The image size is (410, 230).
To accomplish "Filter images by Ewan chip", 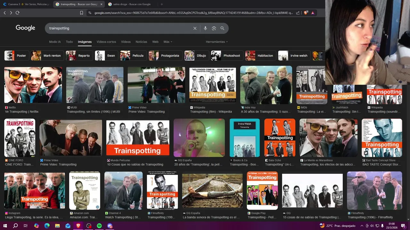I will (x=106, y=56).
